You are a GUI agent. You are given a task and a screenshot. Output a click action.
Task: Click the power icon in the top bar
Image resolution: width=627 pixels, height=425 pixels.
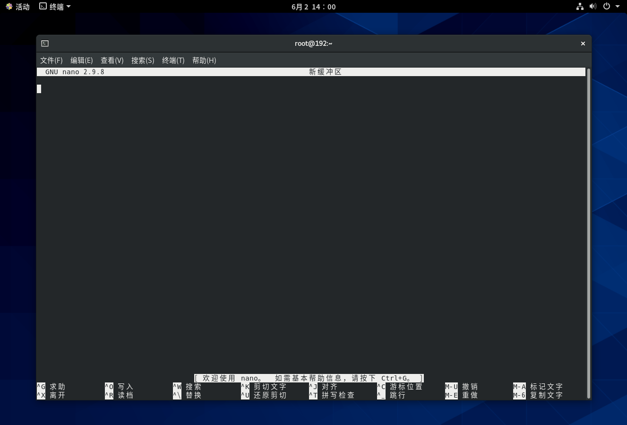click(x=607, y=7)
